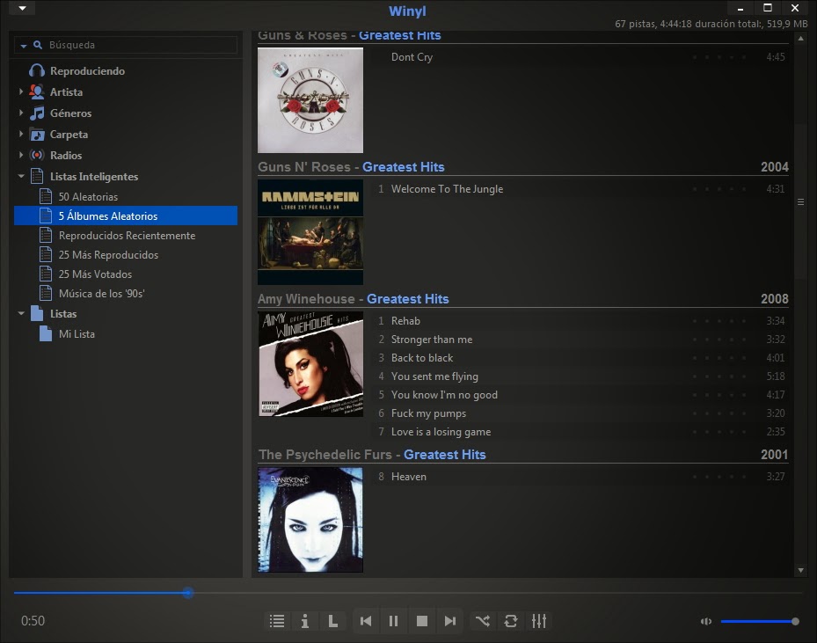Expand the Carpeta tree node
Viewport: 817px width, 643px height.
point(21,134)
